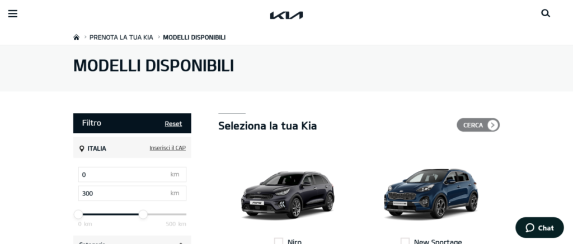Open PRENOTA LA TUA KIA breadcrumb
Screen dimensions: 573x244
(121, 37)
